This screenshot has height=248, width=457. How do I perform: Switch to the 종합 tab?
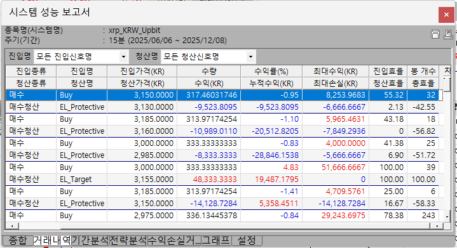pyautogui.click(x=18, y=240)
